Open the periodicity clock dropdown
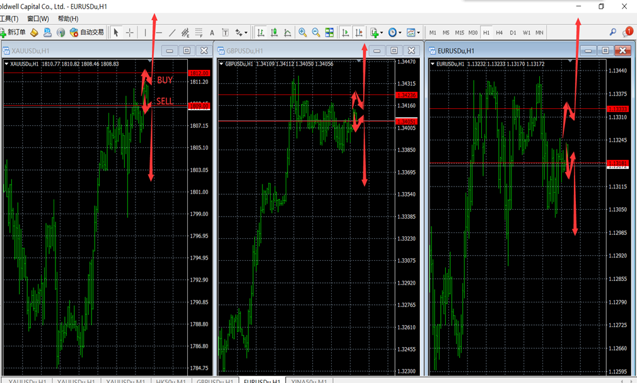The width and height of the screenshot is (637, 383). pos(395,32)
